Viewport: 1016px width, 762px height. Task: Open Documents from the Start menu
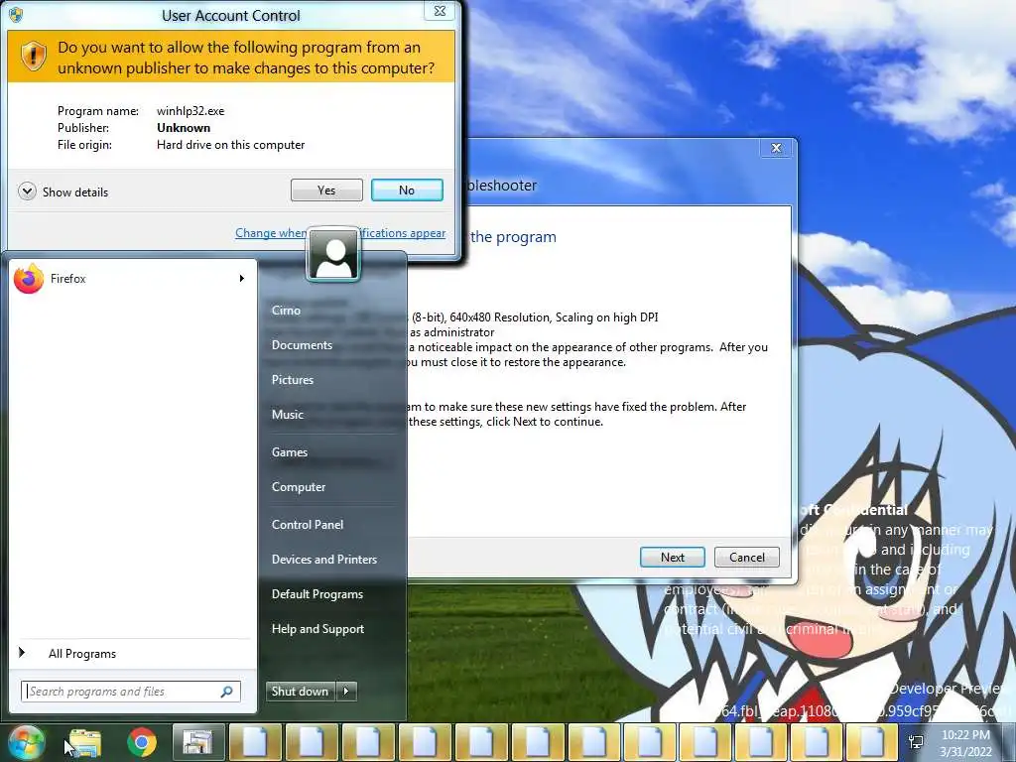click(x=302, y=345)
